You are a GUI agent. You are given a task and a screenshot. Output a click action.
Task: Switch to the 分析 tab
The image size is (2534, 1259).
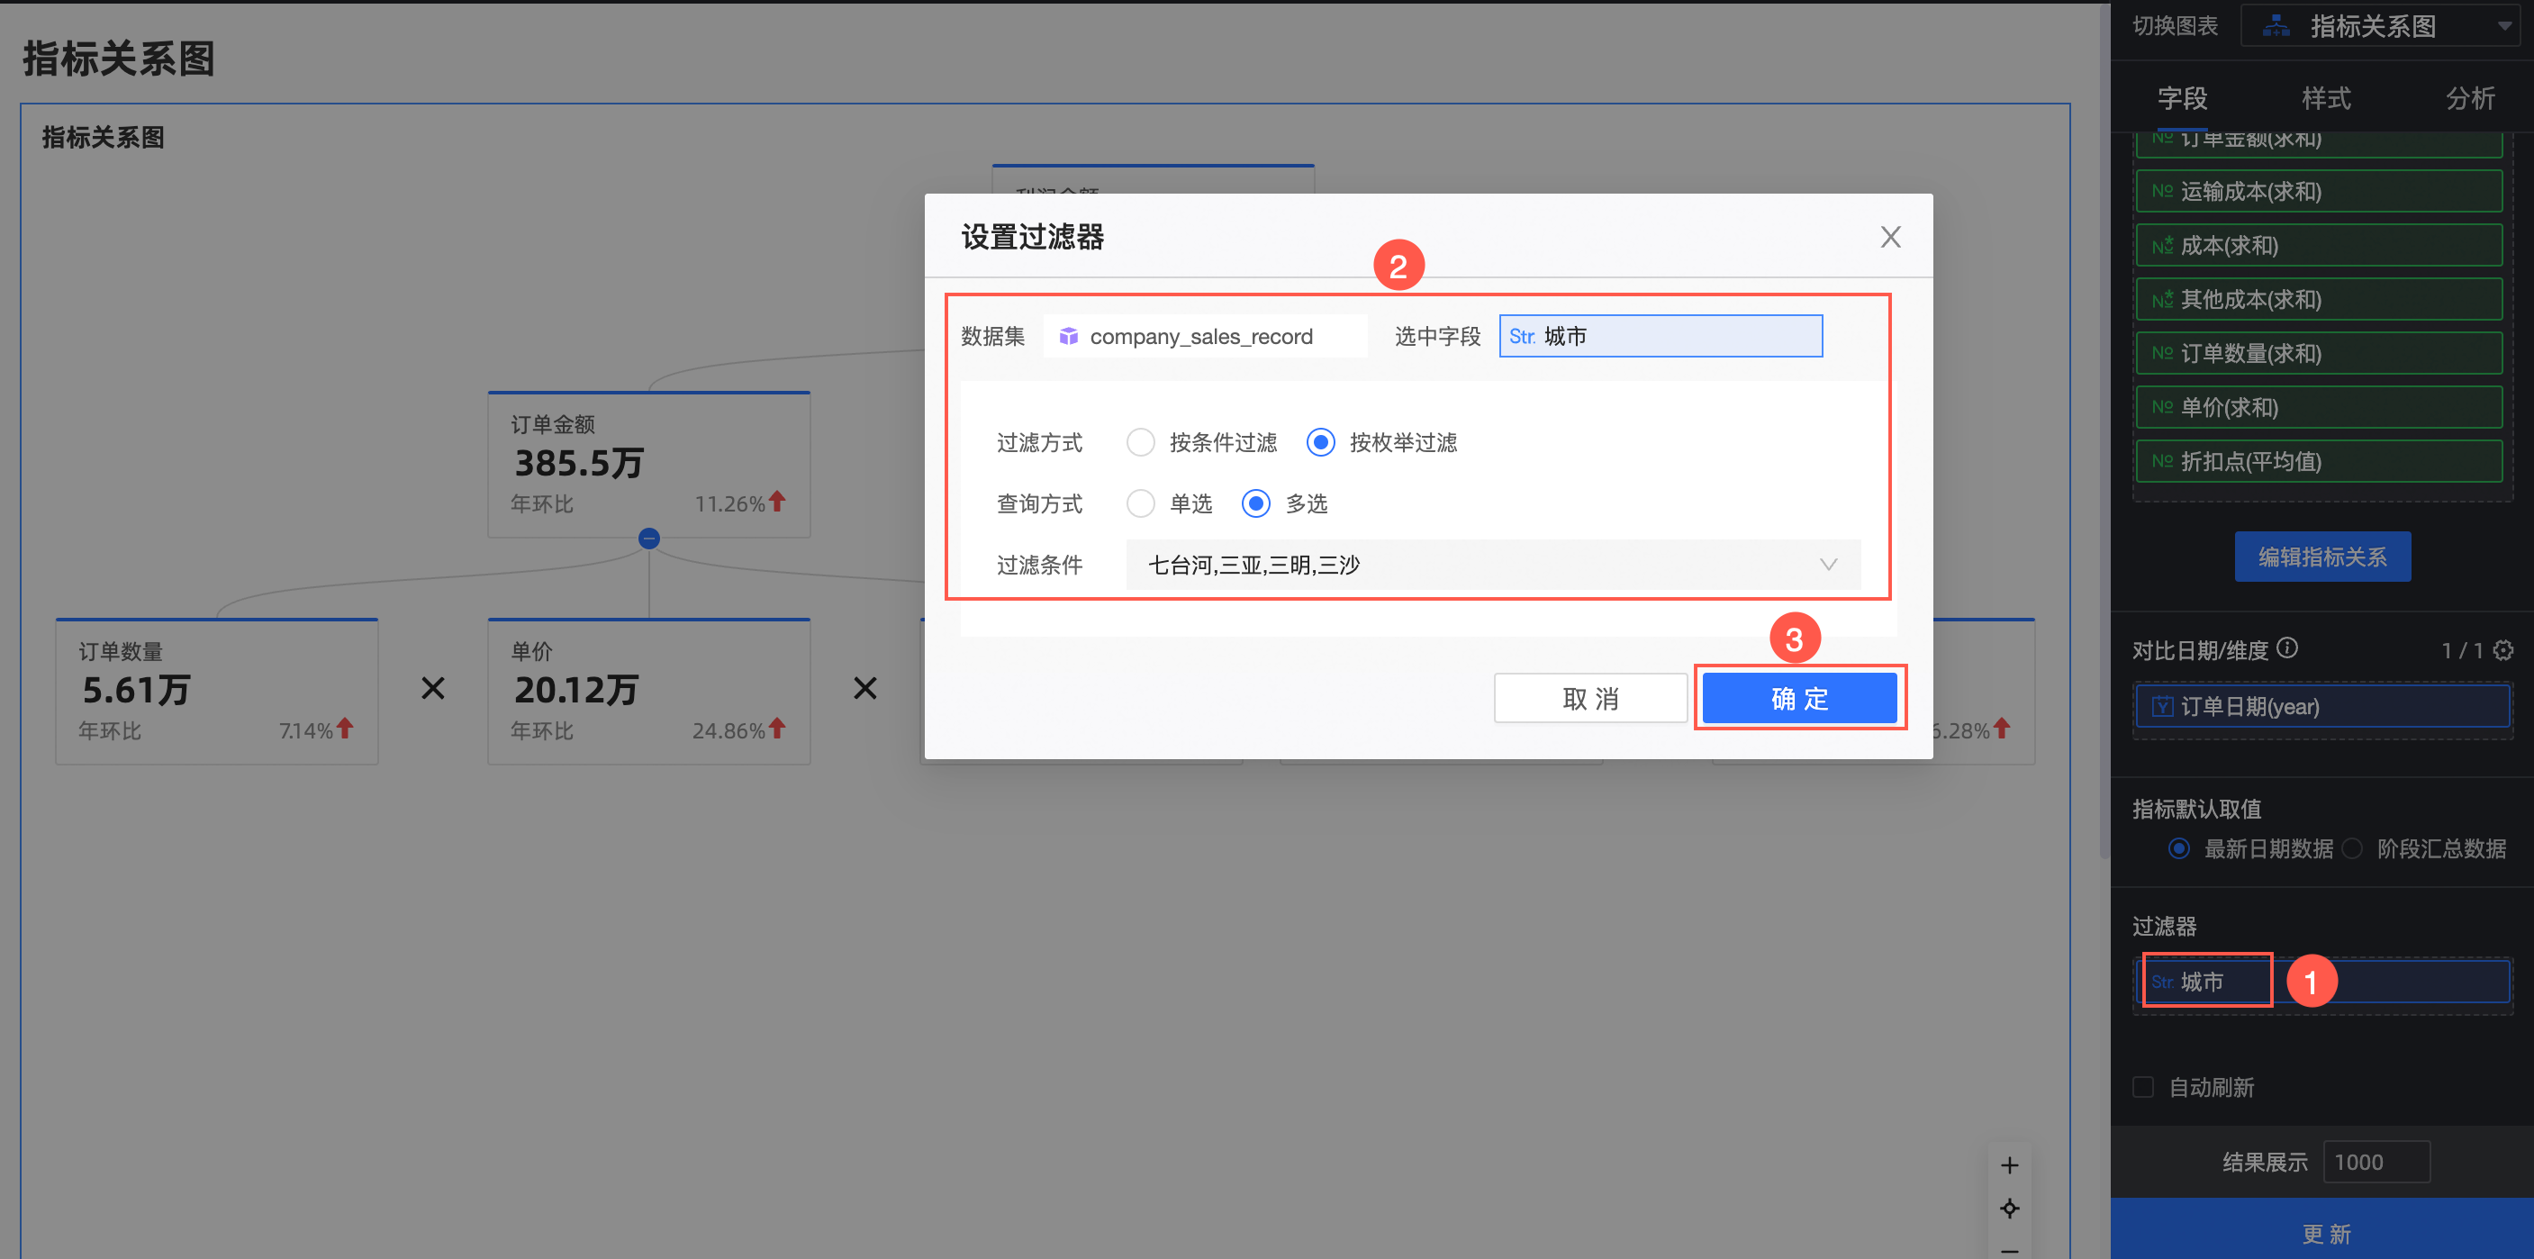click(2469, 98)
